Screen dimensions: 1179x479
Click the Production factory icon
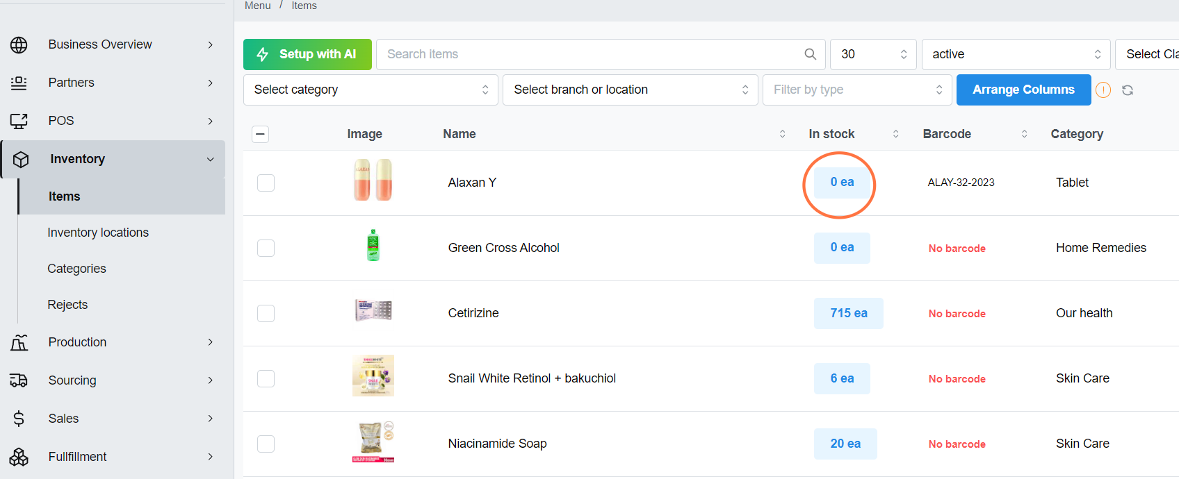(19, 342)
